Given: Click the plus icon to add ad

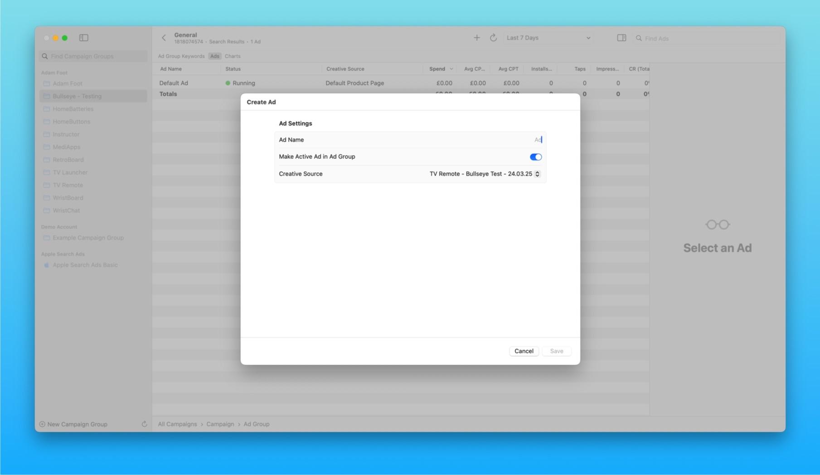Looking at the screenshot, I should tap(476, 38).
